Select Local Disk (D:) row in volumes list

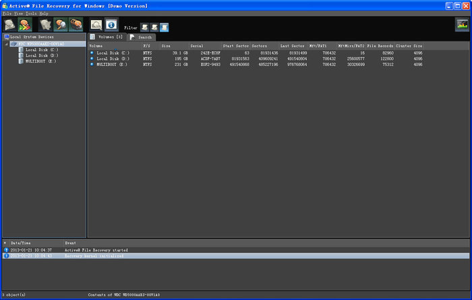(x=256, y=59)
